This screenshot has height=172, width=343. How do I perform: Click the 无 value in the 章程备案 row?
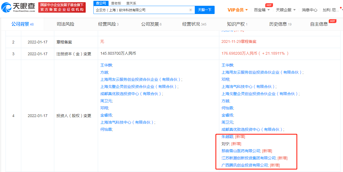click(x=102, y=41)
